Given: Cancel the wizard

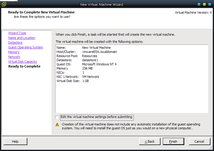Looking at the screenshot, I should [x=199, y=141].
